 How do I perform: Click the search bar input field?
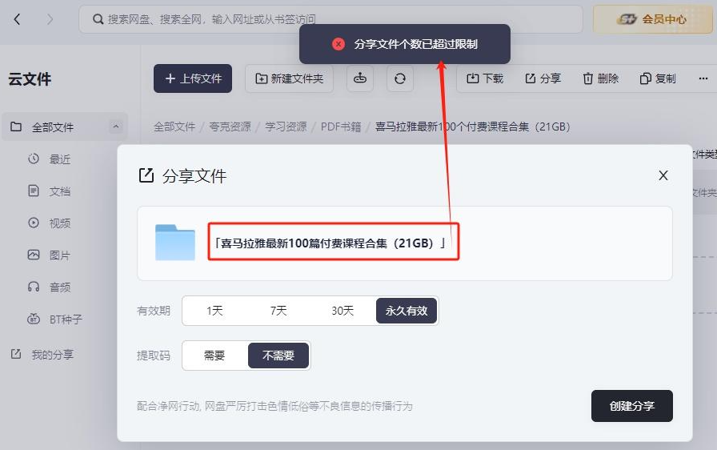pyautogui.click(x=330, y=19)
